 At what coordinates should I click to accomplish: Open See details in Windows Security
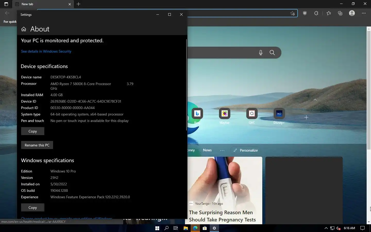click(x=46, y=51)
